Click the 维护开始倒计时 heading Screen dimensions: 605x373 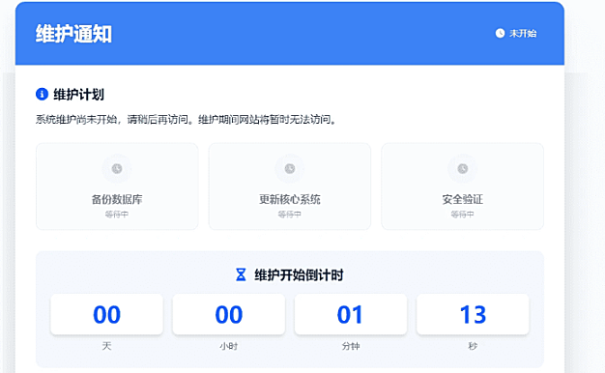(x=299, y=275)
